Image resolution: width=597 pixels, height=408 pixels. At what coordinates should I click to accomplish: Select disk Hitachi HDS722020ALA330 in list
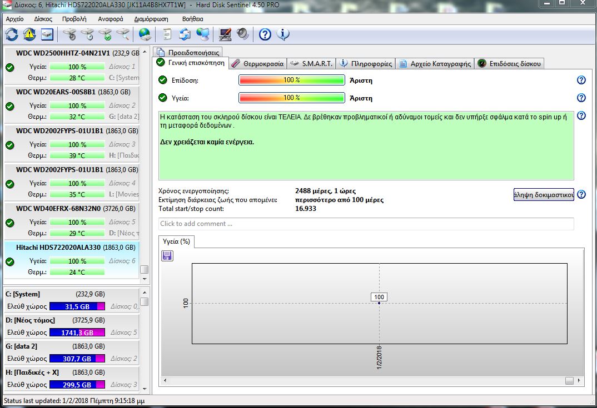click(x=72, y=260)
